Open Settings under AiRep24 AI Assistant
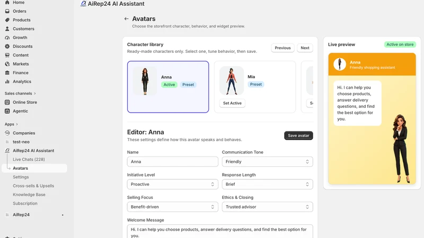Image resolution: width=424 pixels, height=238 pixels. click(21, 177)
